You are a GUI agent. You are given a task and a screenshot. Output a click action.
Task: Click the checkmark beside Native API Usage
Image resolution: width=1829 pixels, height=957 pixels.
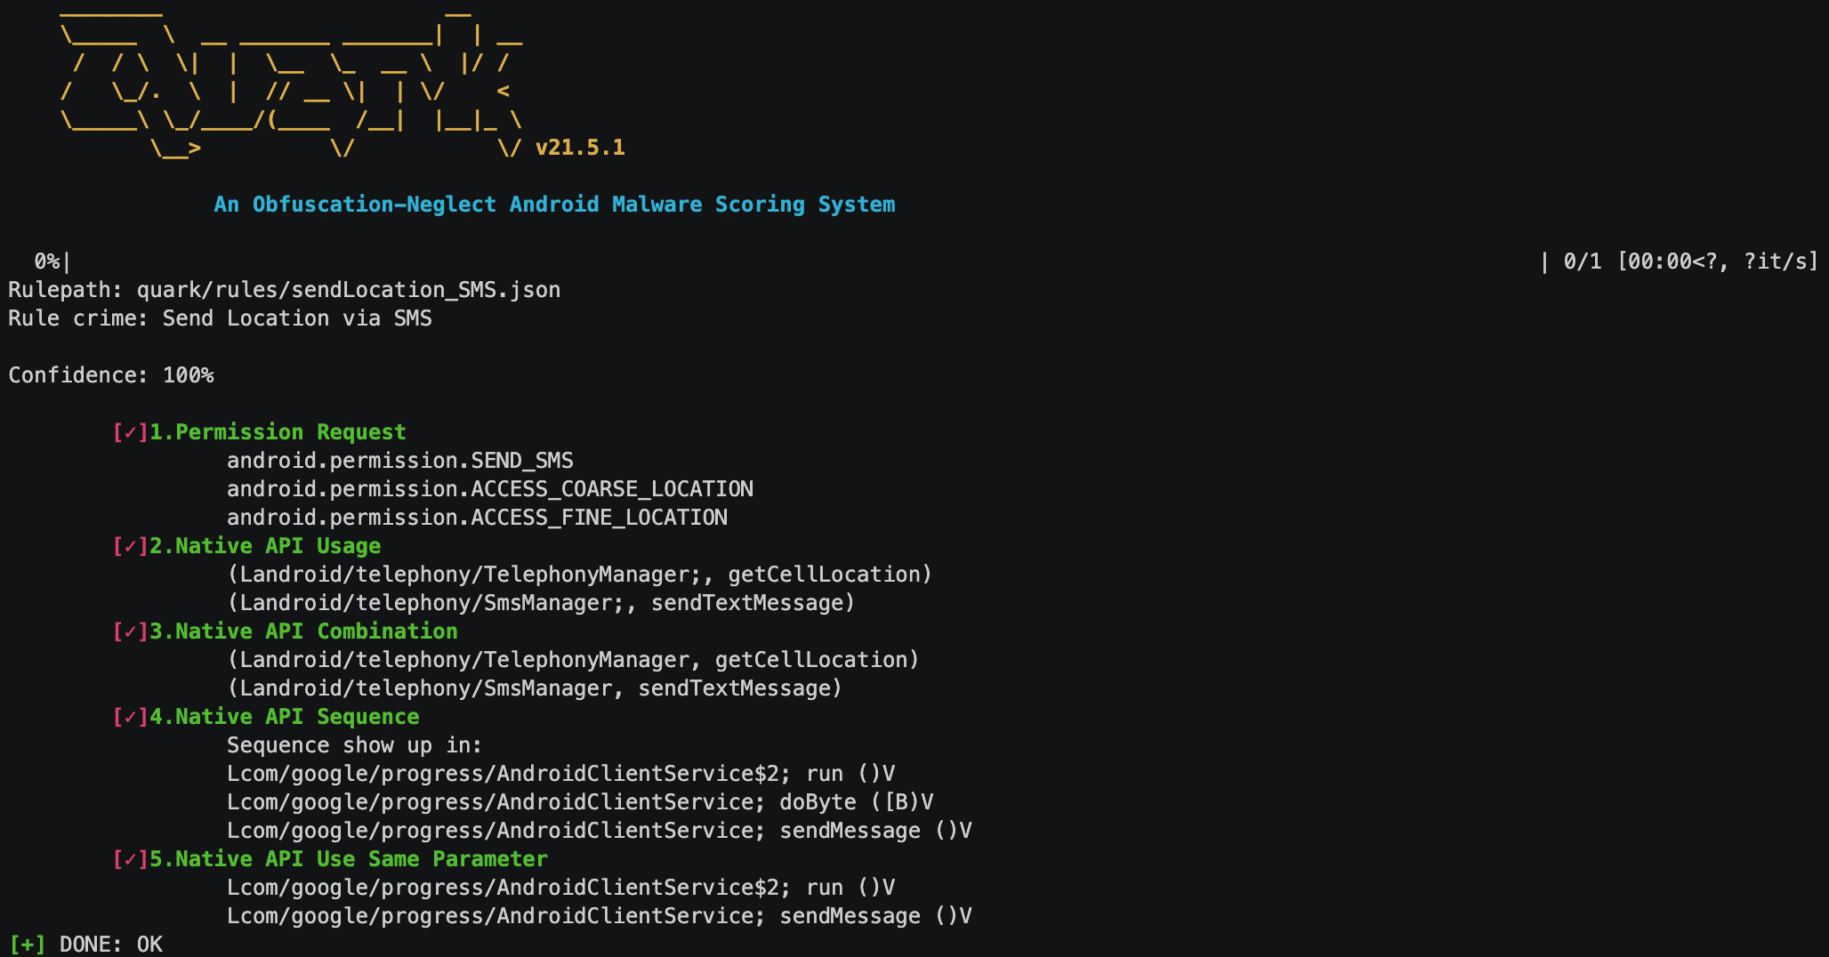130,546
